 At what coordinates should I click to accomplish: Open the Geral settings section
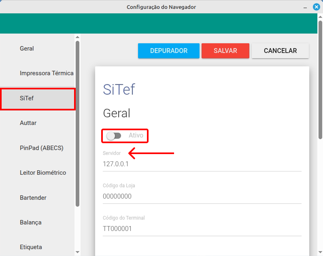(x=27, y=49)
